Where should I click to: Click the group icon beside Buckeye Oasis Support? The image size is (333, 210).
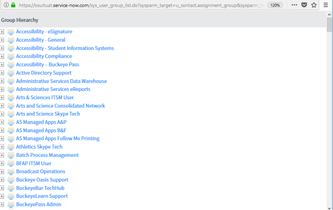coord(11,180)
